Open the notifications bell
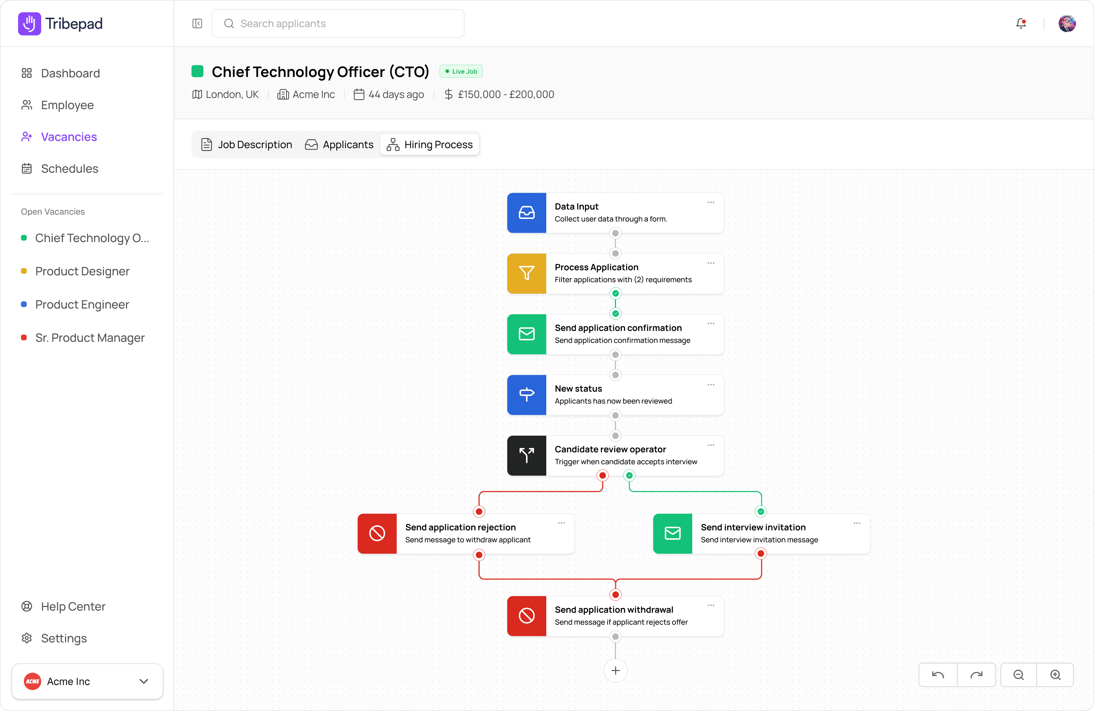The image size is (1094, 711). [1021, 23]
